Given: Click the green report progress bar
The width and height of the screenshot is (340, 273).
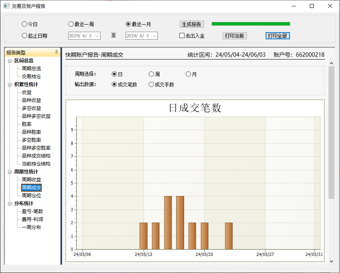Looking at the screenshot, I should [251, 24].
